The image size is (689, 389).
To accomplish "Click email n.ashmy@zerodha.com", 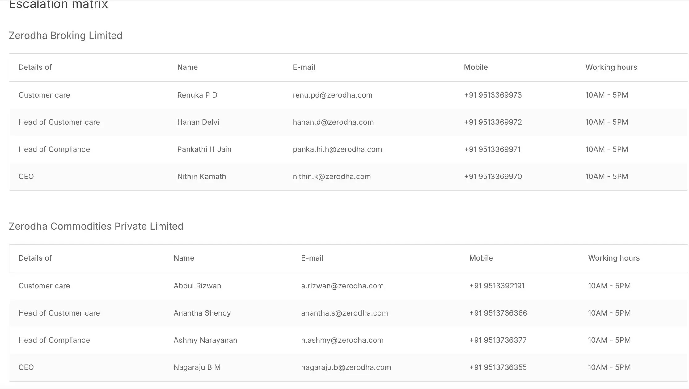I will tap(342, 340).
